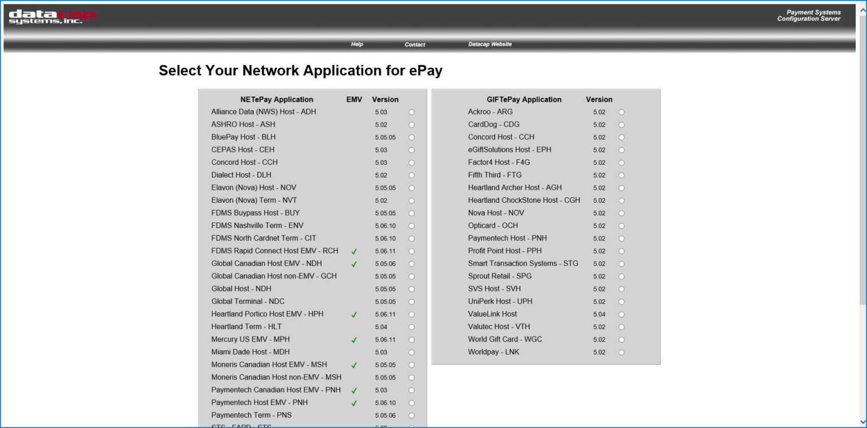The height and width of the screenshot is (428, 867).
Task: Select Moneris Canadian Host non-EMV radio button
Action: [411, 378]
